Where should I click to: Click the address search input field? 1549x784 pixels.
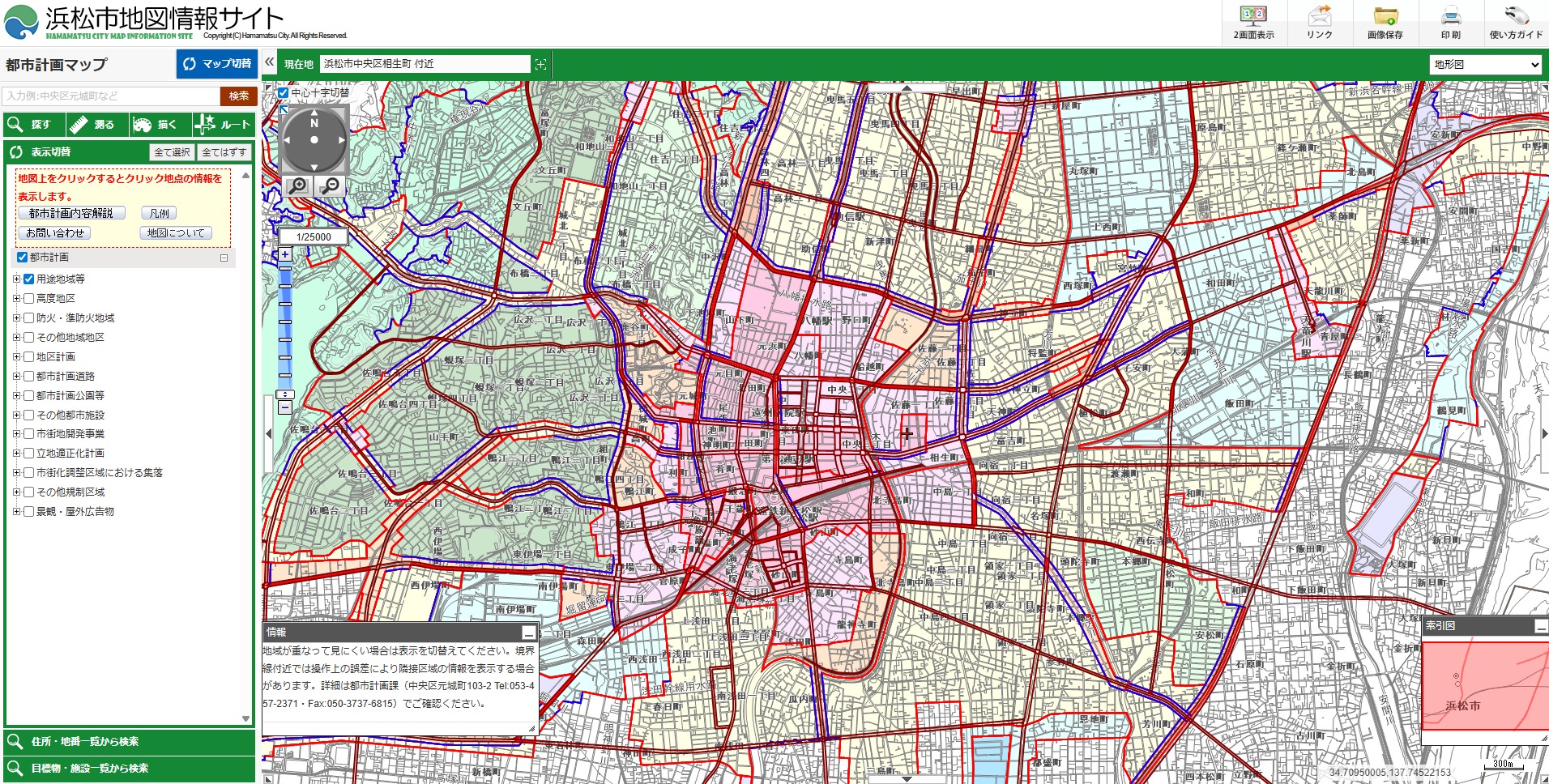pyautogui.click(x=111, y=96)
